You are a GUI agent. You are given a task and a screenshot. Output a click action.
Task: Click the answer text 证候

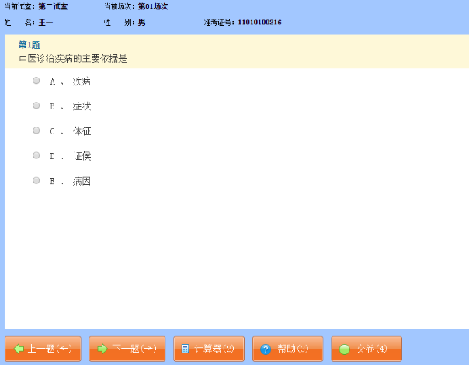click(82, 156)
